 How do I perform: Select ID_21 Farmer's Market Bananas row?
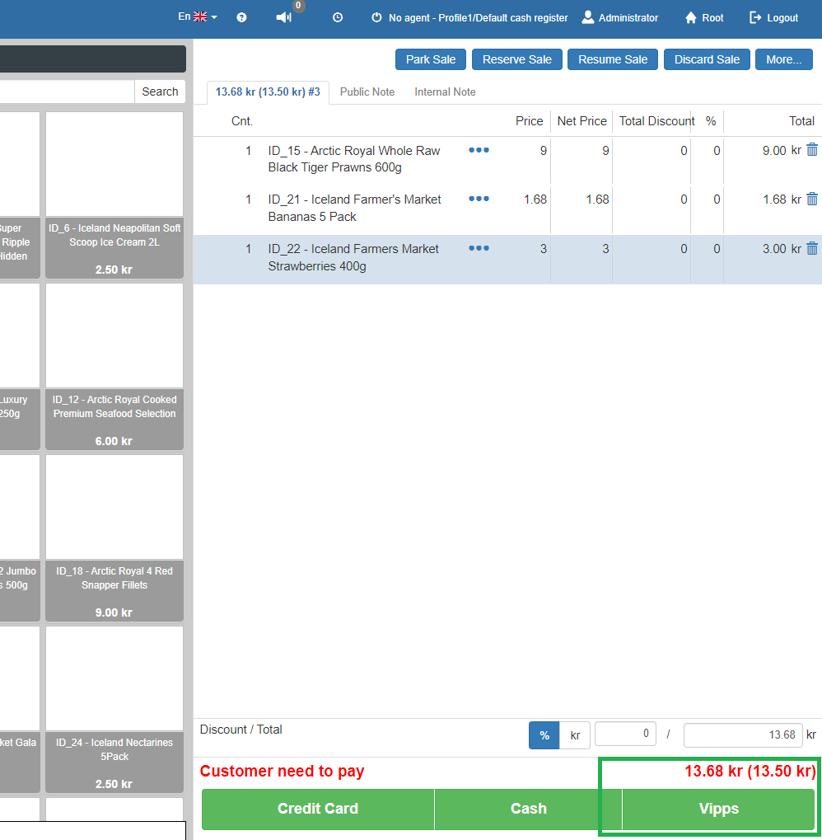507,209
